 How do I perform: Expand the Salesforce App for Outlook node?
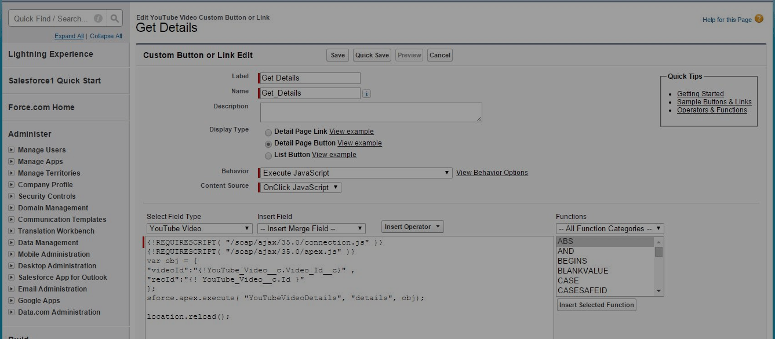tap(12, 278)
